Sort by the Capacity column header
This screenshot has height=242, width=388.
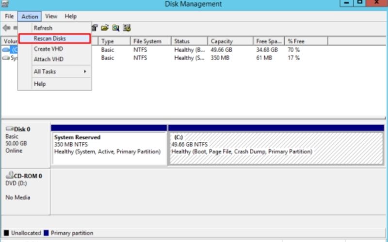pyautogui.click(x=230, y=41)
